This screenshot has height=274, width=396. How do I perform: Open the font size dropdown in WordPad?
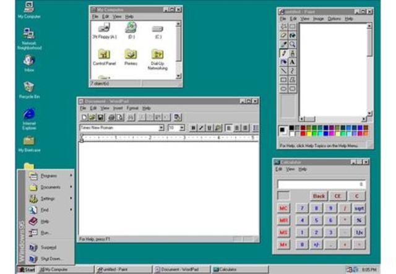click(x=182, y=128)
